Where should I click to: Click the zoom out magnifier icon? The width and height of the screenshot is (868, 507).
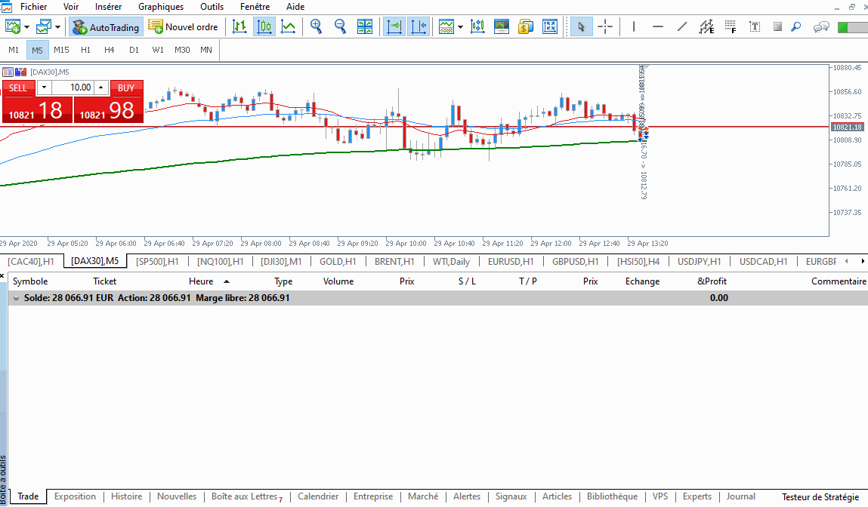point(340,26)
